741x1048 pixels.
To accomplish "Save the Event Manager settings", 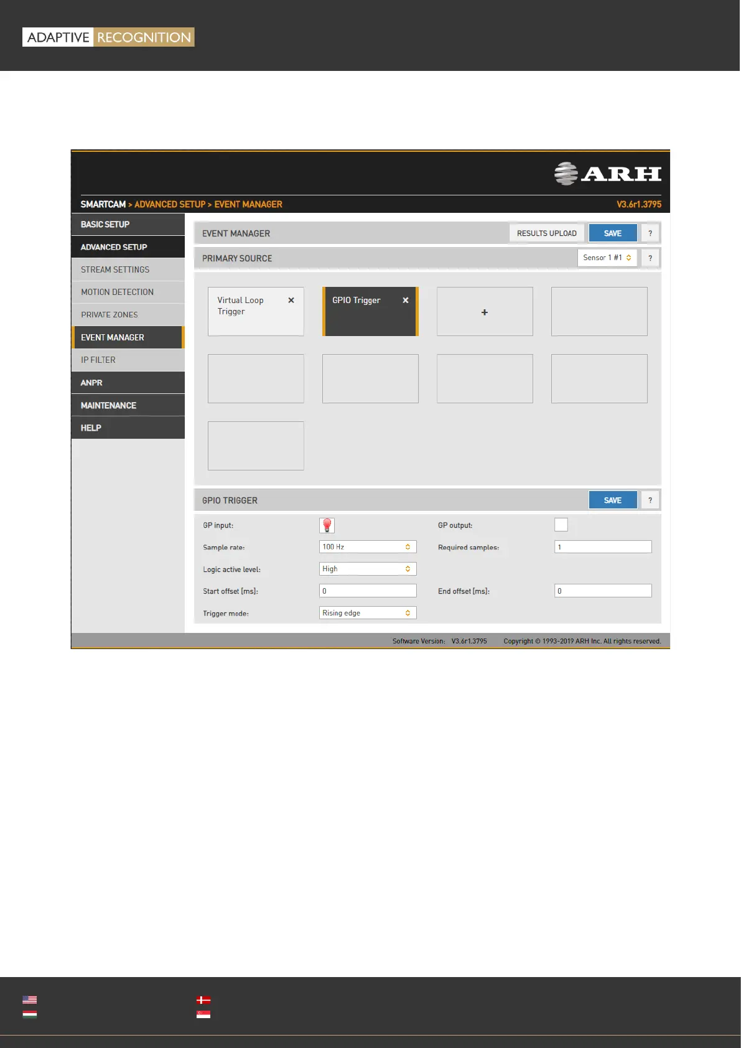I will tap(613, 233).
